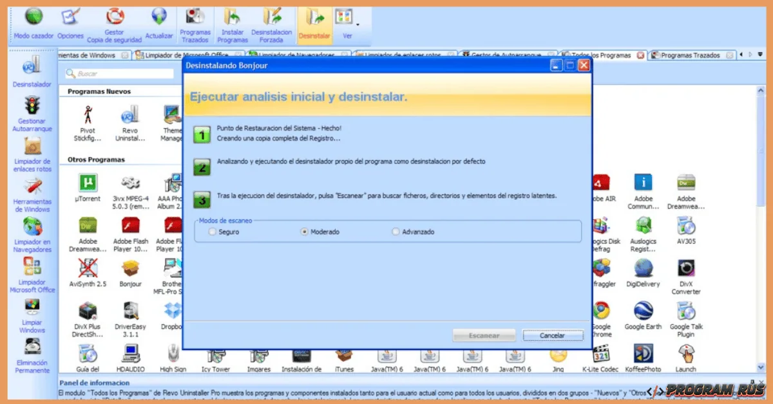
Task: Switch to the Programas Trazados tab
Action: tap(691, 55)
